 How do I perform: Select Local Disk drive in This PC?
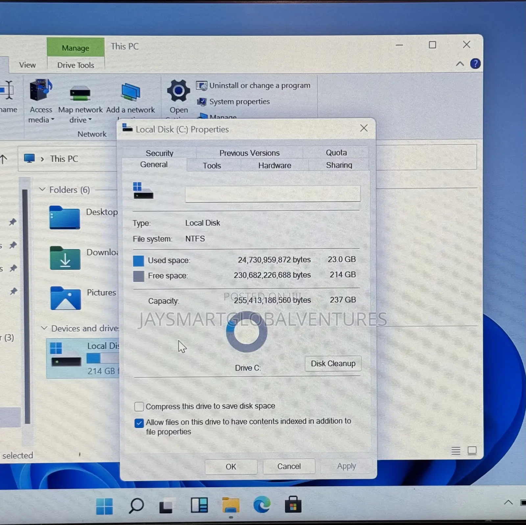click(83, 359)
